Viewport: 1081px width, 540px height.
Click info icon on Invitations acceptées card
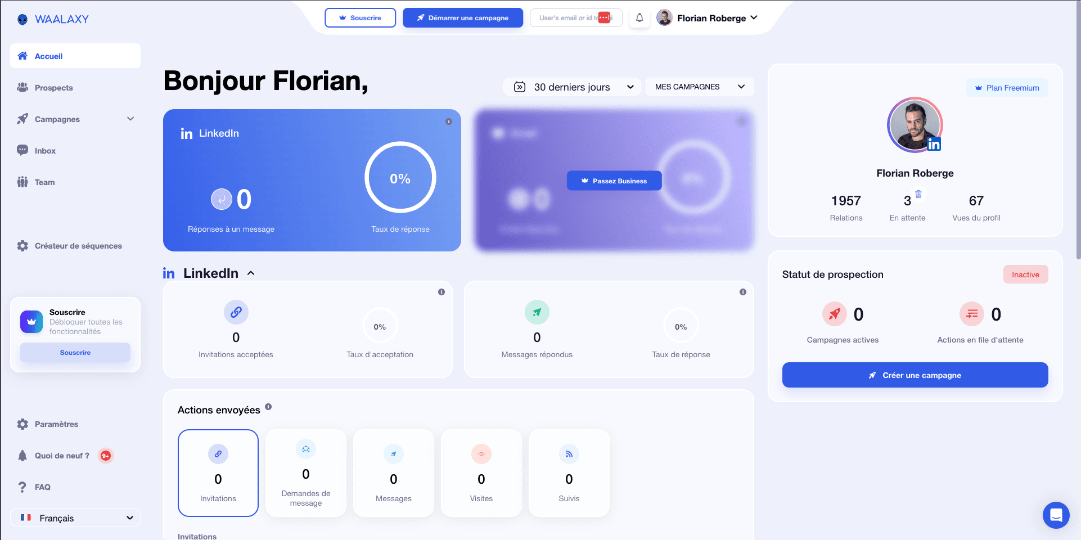[x=442, y=292]
